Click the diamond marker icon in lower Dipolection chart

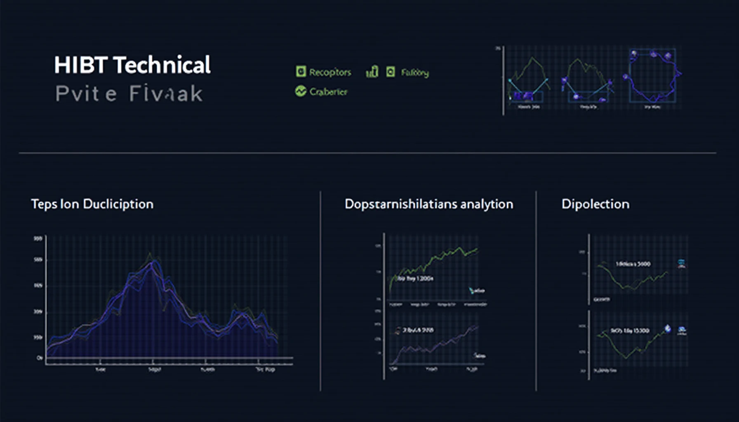[668, 328]
